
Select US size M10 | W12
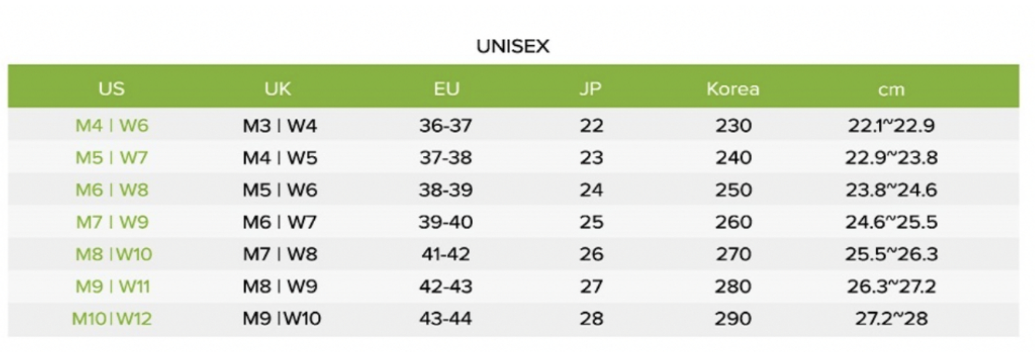pos(112,319)
